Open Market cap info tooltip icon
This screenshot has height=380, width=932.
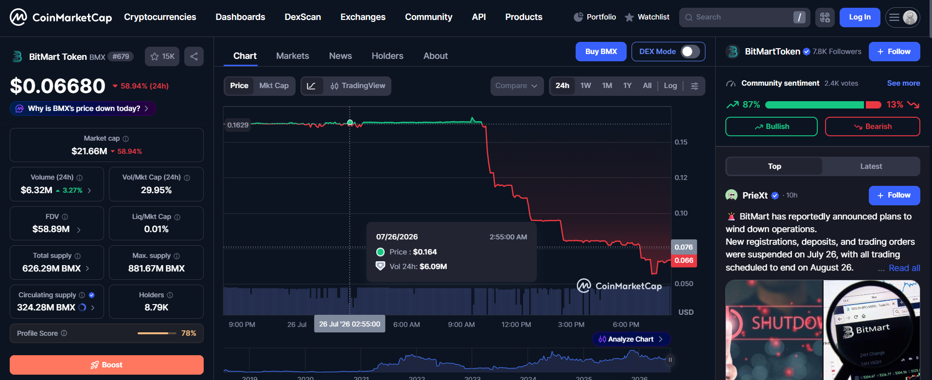tap(126, 139)
